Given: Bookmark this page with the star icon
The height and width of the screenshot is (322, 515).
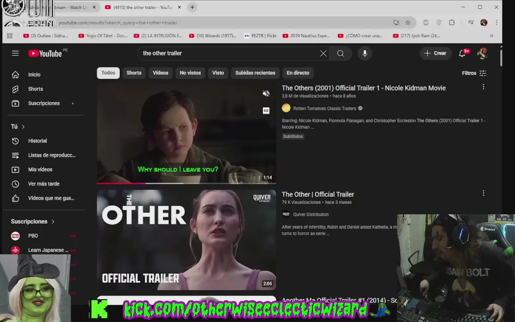Looking at the screenshot, I should (x=408, y=22).
